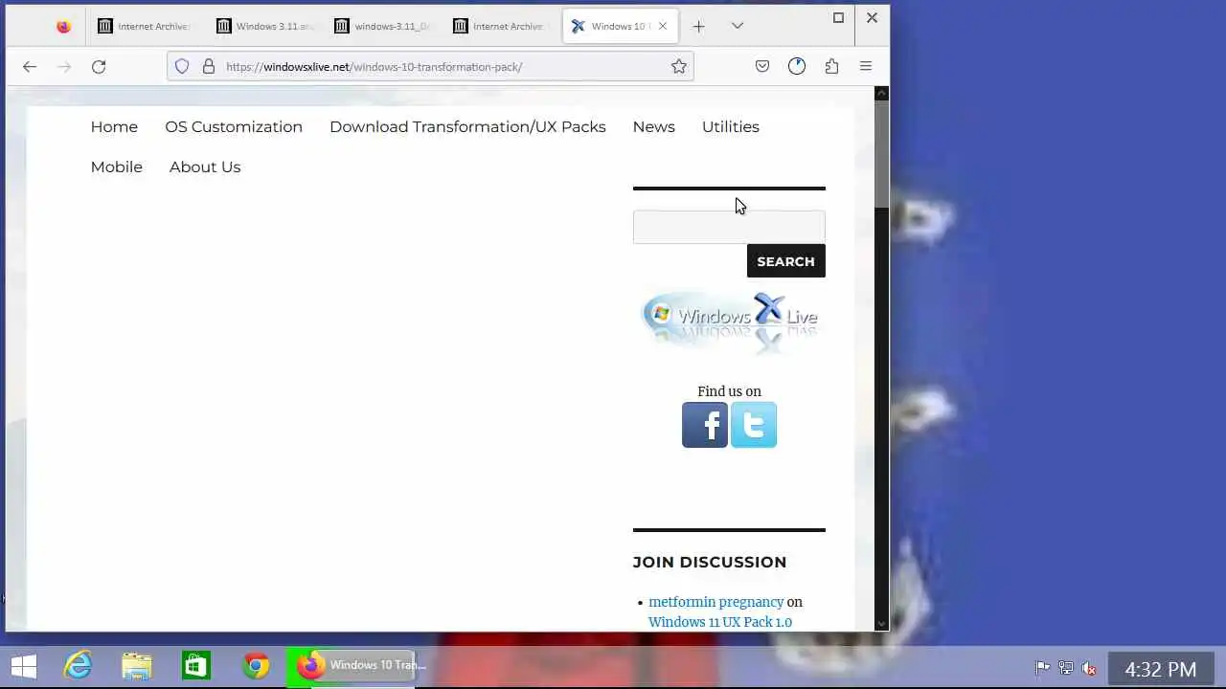This screenshot has height=689, width=1226.
Task: Reload the current page
Action: click(99, 66)
